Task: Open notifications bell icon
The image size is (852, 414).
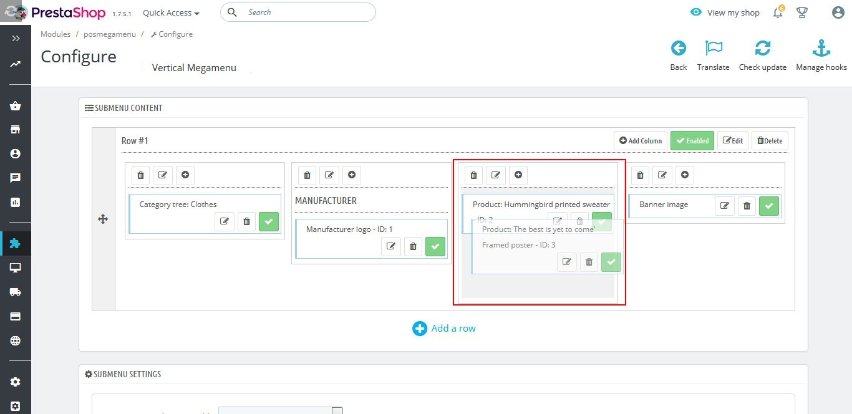Action: click(778, 12)
